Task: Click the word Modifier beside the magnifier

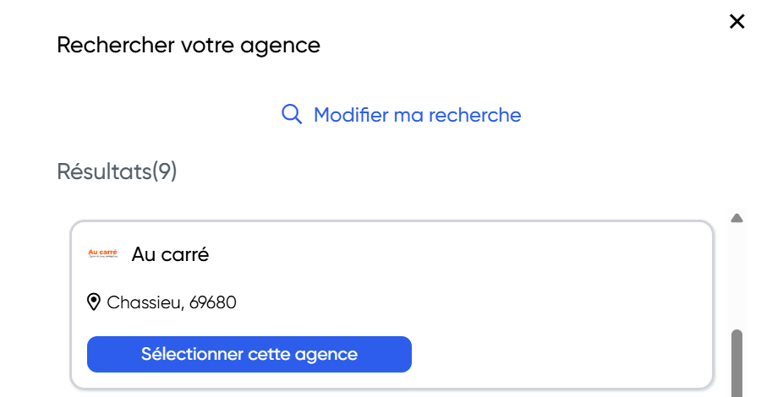Action: (x=350, y=115)
